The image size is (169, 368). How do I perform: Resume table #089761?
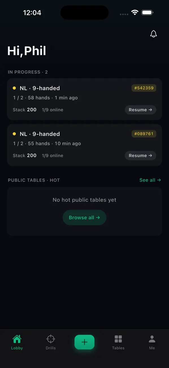tap(140, 156)
